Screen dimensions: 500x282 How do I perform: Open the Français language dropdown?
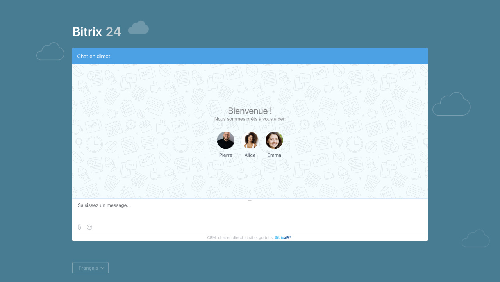point(90,268)
